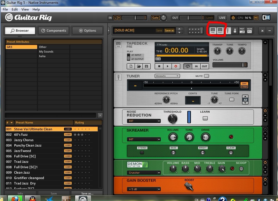The image size is (278, 201).
Task: Open the Help menu
Action: pos(36,9)
